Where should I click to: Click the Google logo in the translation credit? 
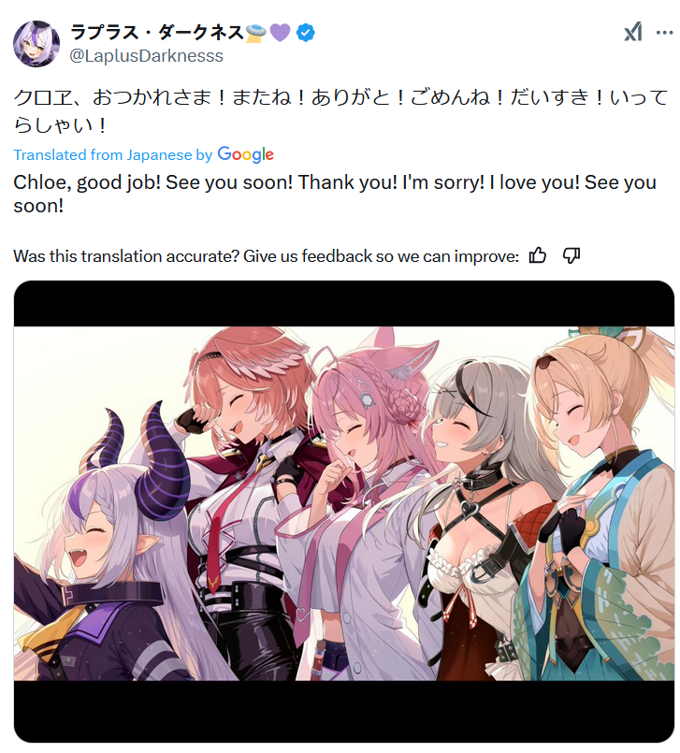(245, 154)
